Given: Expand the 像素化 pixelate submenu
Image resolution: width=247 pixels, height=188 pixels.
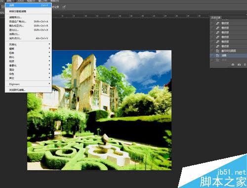Looking at the screenshot, I should point(28,66).
